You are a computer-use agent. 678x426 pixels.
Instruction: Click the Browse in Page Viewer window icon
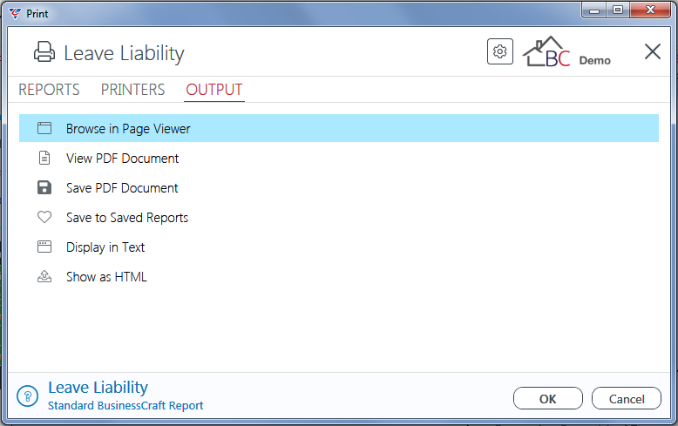(44, 128)
